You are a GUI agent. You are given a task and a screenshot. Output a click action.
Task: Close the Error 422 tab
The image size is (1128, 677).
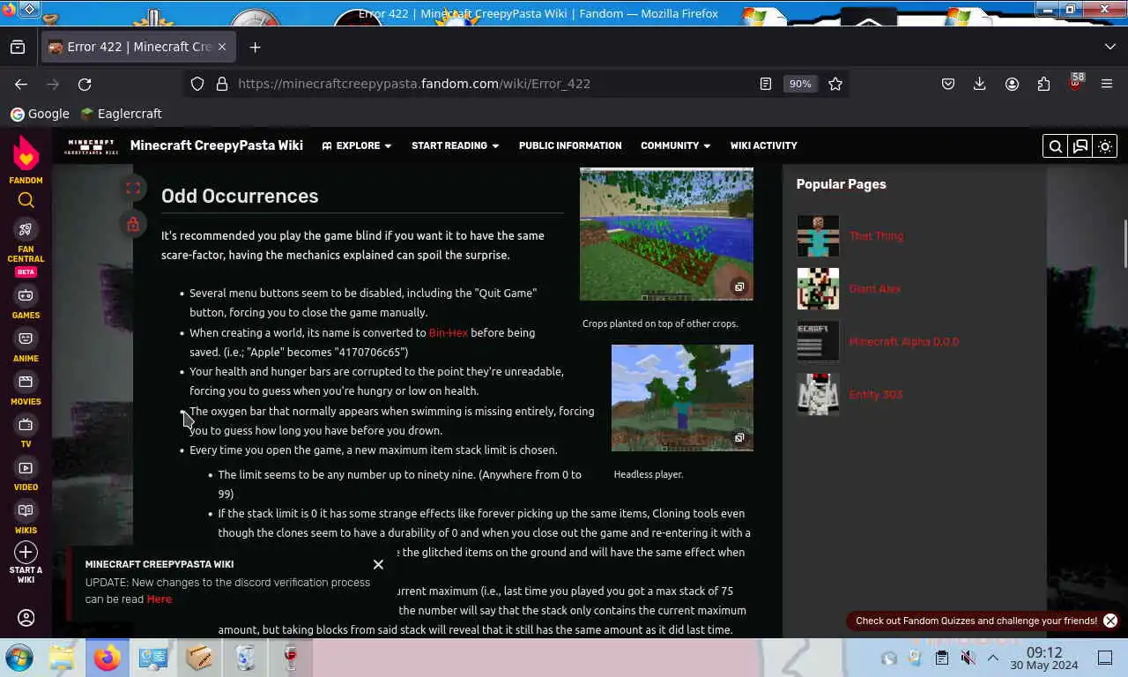point(222,47)
